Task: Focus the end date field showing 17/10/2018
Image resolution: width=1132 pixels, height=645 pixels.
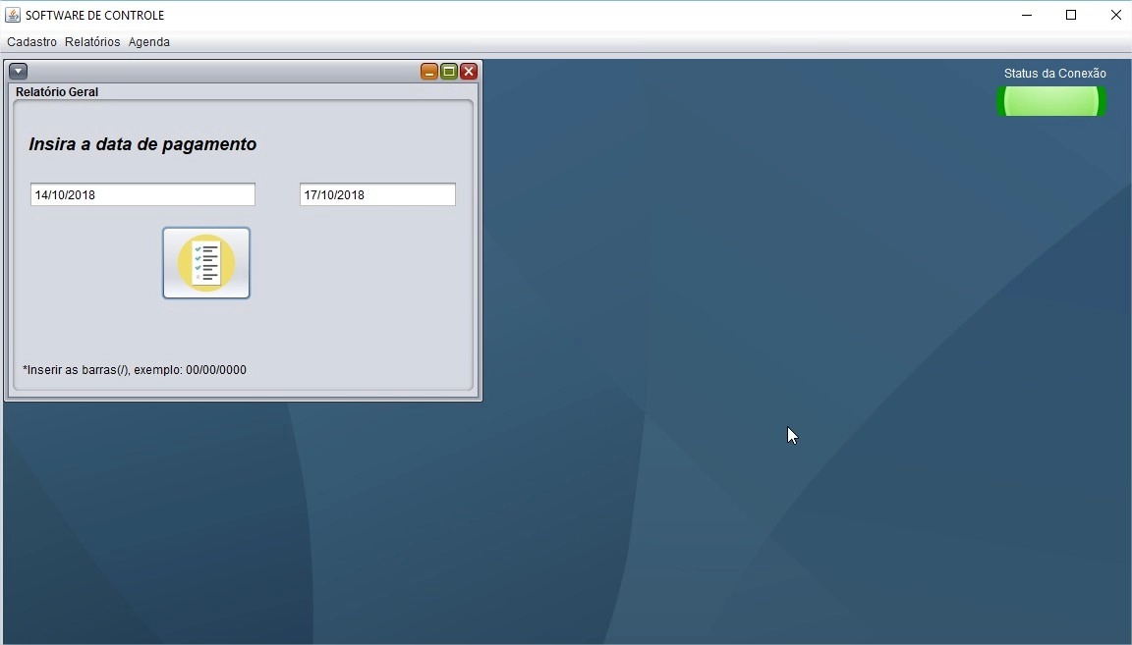Action: [x=377, y=194]
